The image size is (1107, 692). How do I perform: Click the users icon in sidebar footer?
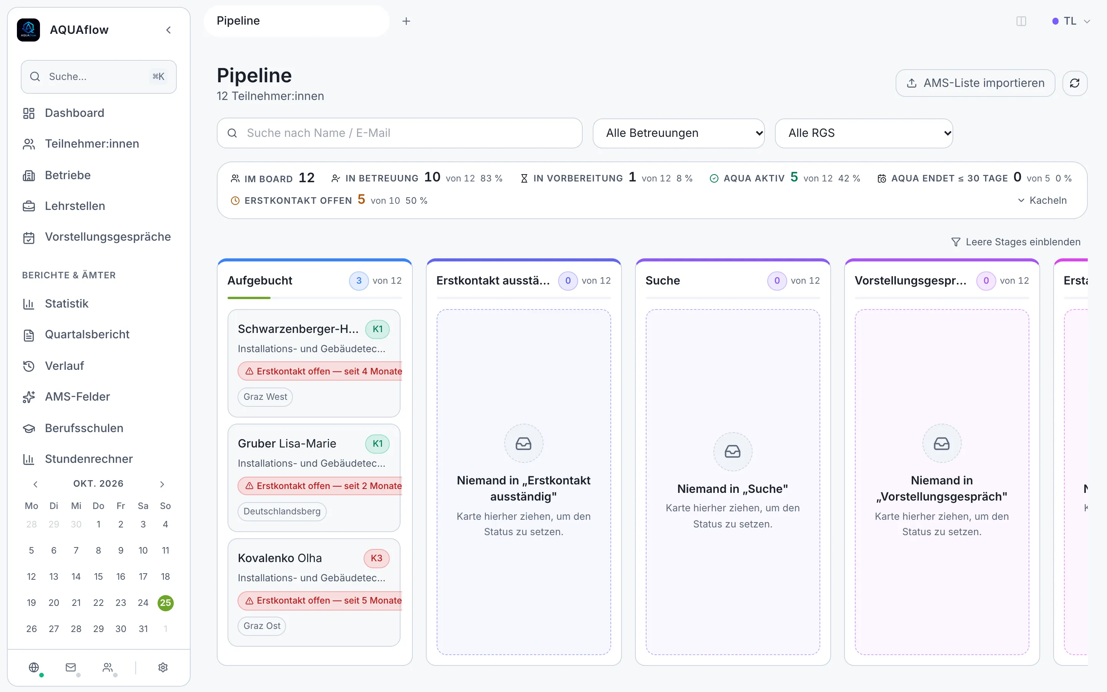(108, 667)
